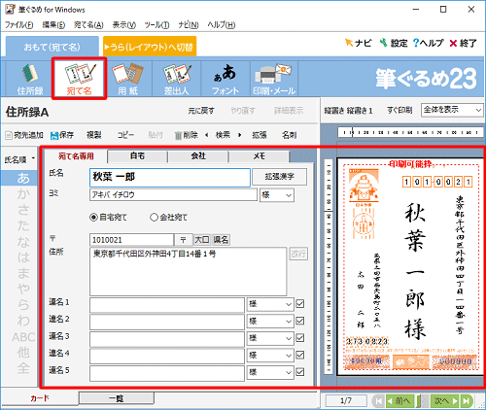Click the postcard preview thumbnail
Screen dimensions: 486x410
pyautogui.click(x=411, y=267)
